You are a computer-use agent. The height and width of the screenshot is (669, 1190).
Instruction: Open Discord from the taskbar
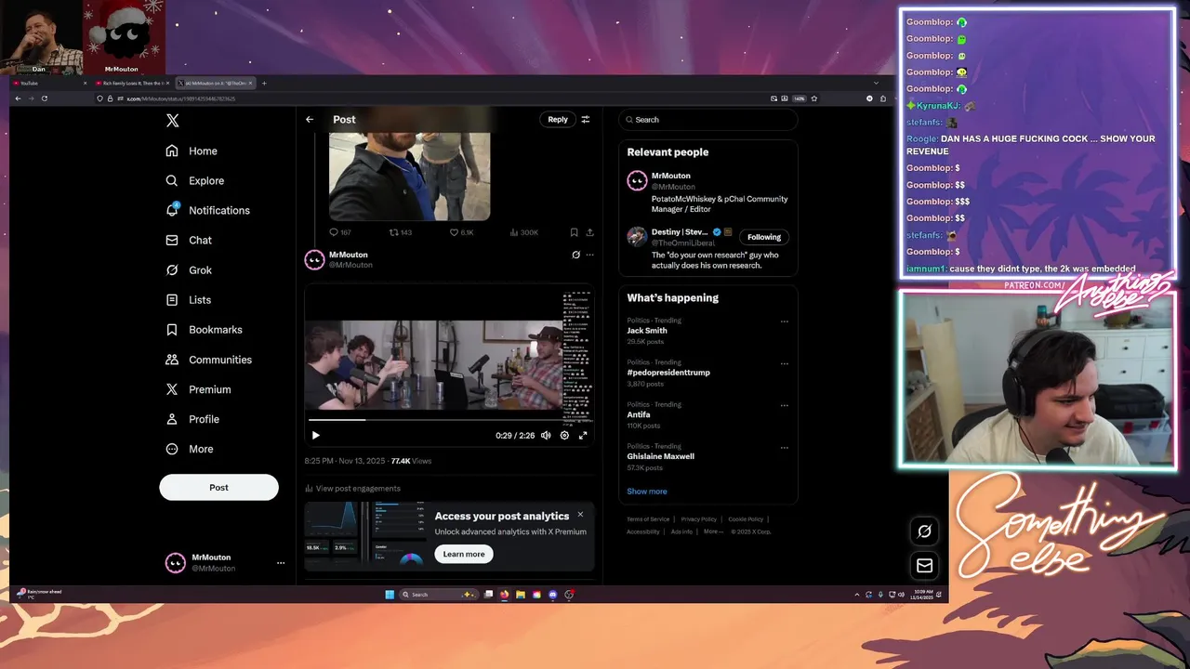click(x=553, y=595)
